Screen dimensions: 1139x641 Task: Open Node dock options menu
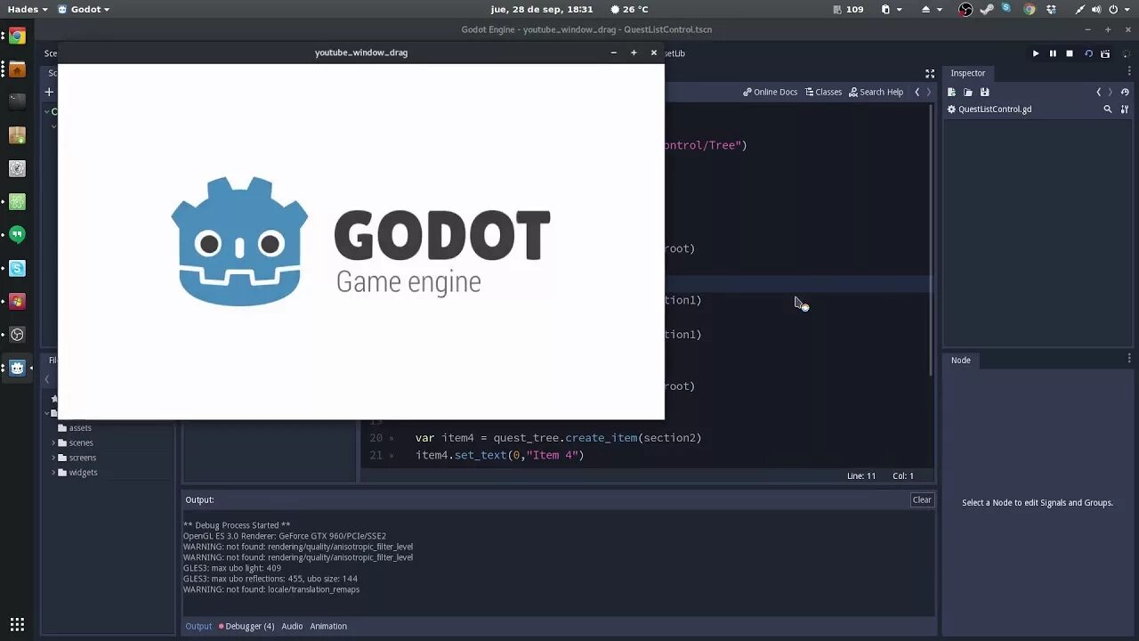click(x=1129, y=359)
